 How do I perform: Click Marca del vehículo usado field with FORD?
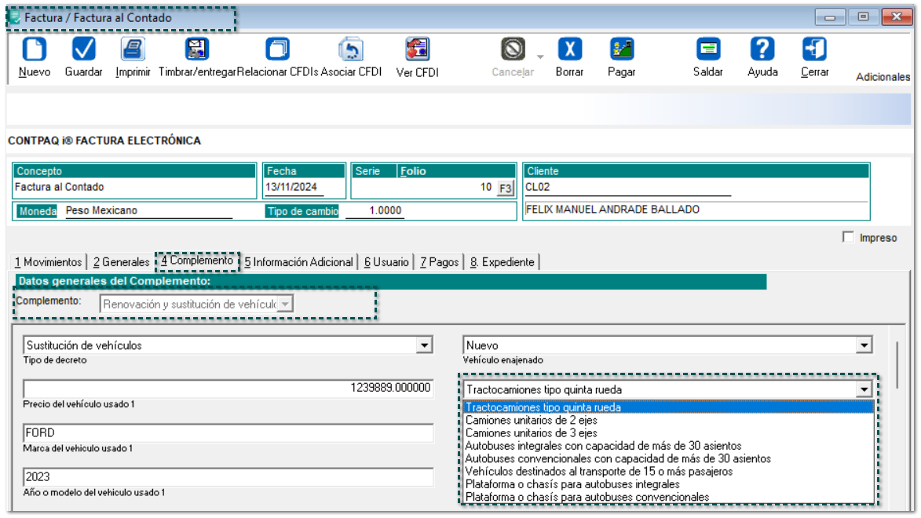(x=228, y=432)
